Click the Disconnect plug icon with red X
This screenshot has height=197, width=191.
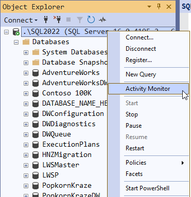[57, 19]
